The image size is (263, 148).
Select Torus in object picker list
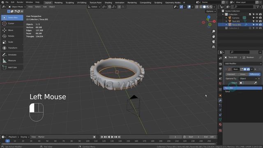pos(242,91)
